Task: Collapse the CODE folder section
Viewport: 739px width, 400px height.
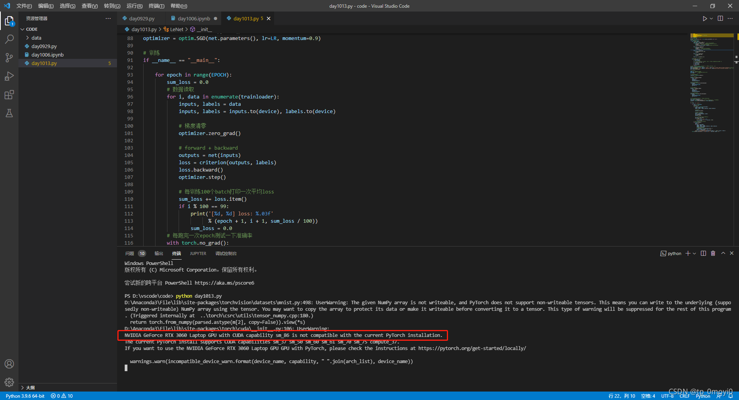Action: (x=68, y=29)
